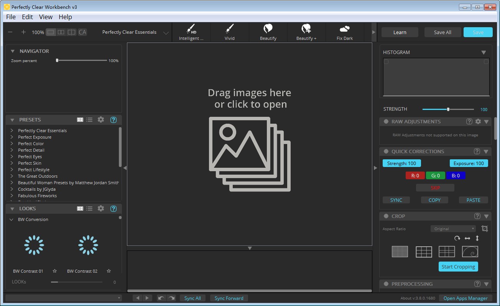Toggle the Crop section enable dot
This screenshot has height=306, width=500.
(386, 216)
